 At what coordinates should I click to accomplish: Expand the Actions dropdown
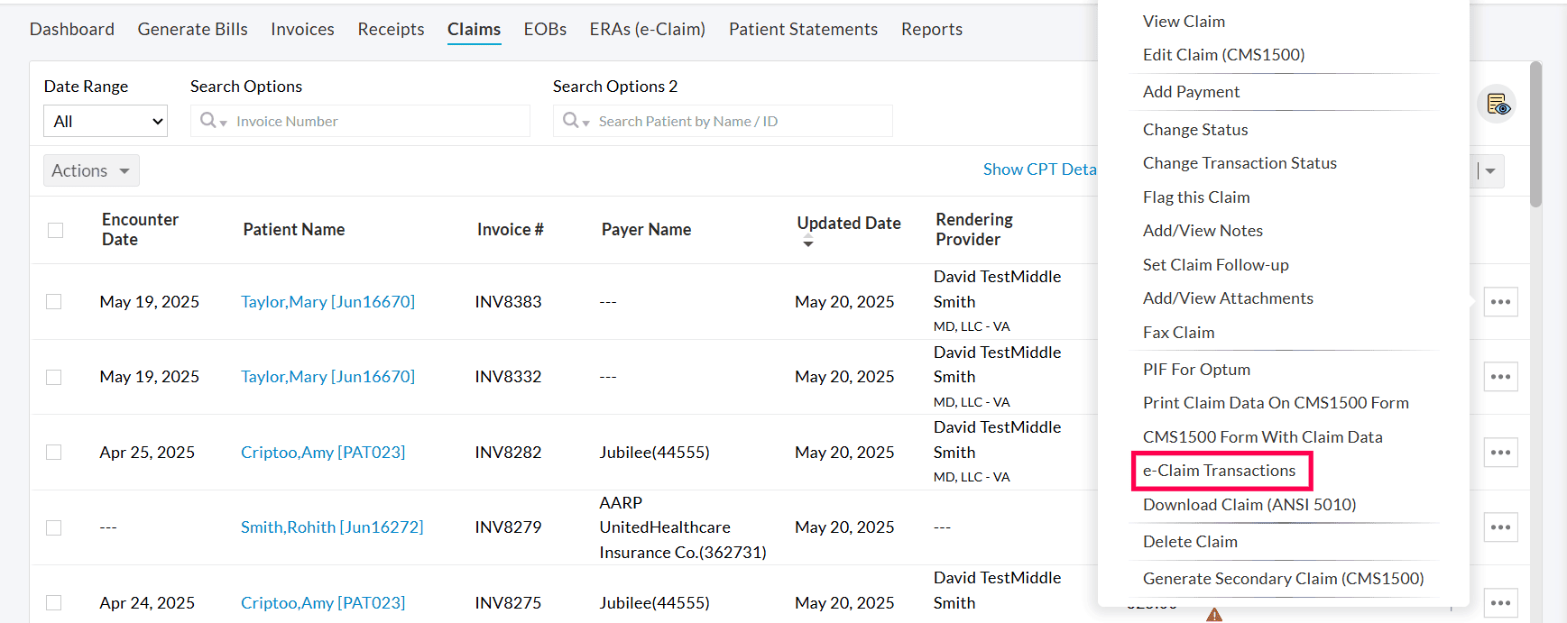[91, 170]
